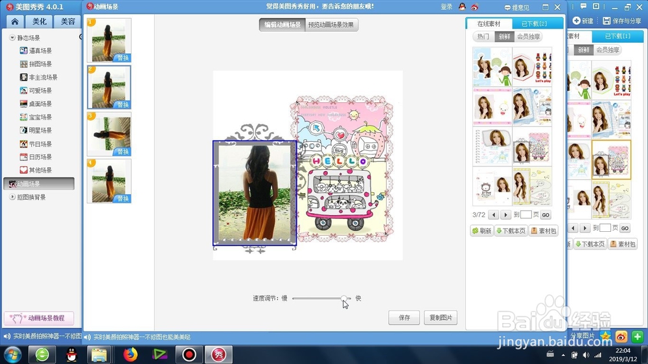
Task: Replace frame 1 photo via 替换
Action: tap(122, 58)
